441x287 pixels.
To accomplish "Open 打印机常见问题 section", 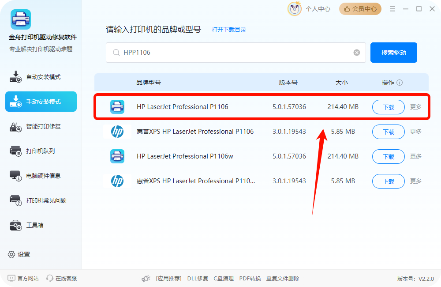I will point(41,200).
